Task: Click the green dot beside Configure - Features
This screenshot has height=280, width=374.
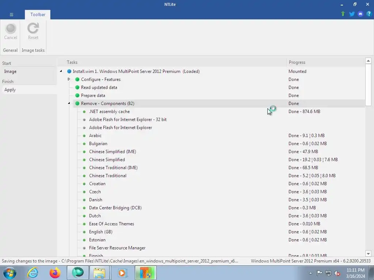Action: point(77,79)
